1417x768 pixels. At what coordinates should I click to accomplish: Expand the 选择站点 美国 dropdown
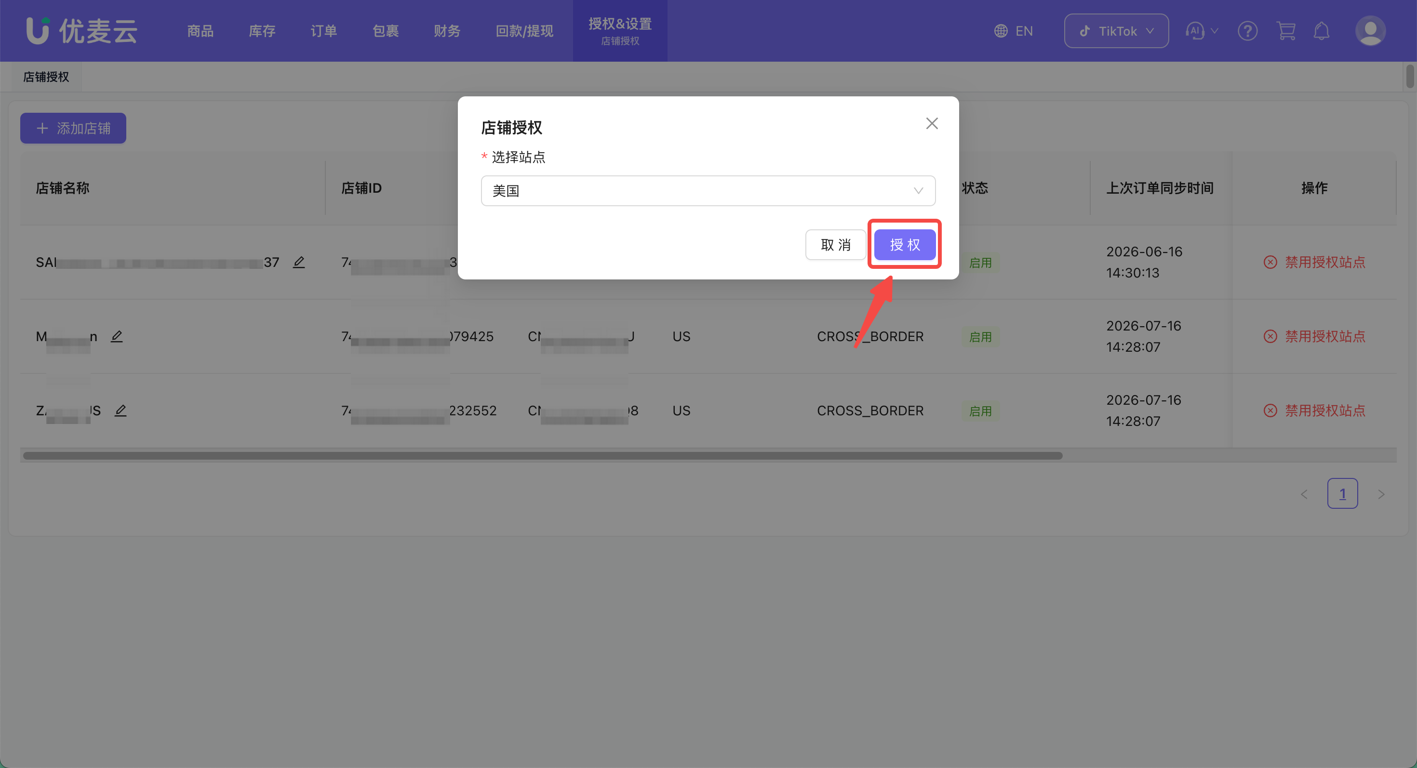[708, 191]
